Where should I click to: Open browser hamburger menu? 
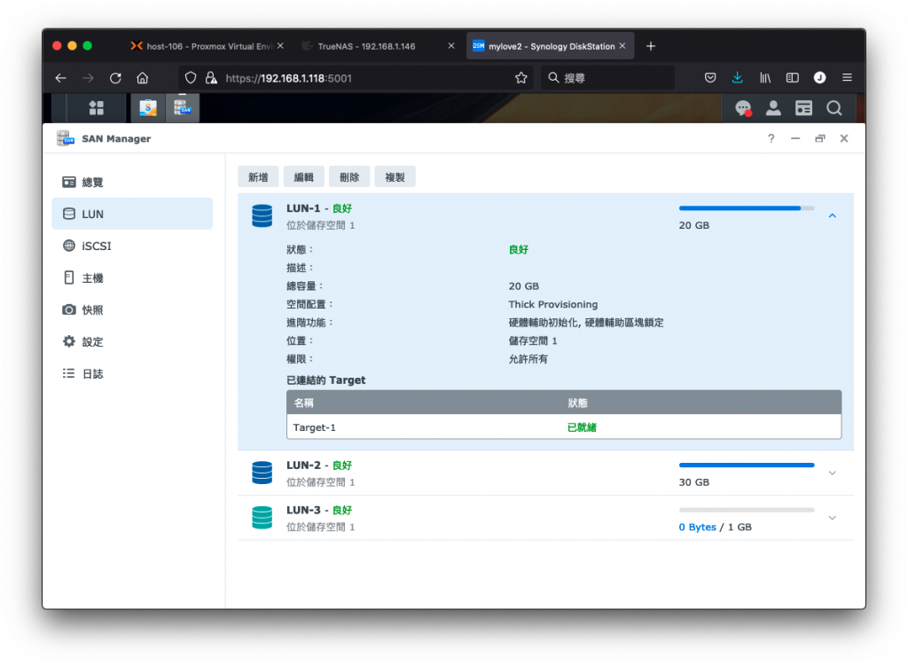(847, 78)
